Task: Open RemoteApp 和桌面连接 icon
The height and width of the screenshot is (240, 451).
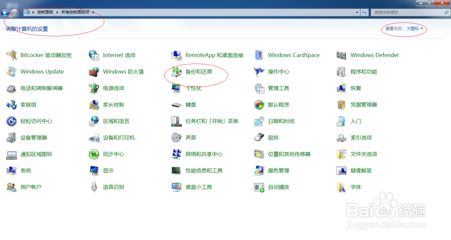Action: coord(176,55)
